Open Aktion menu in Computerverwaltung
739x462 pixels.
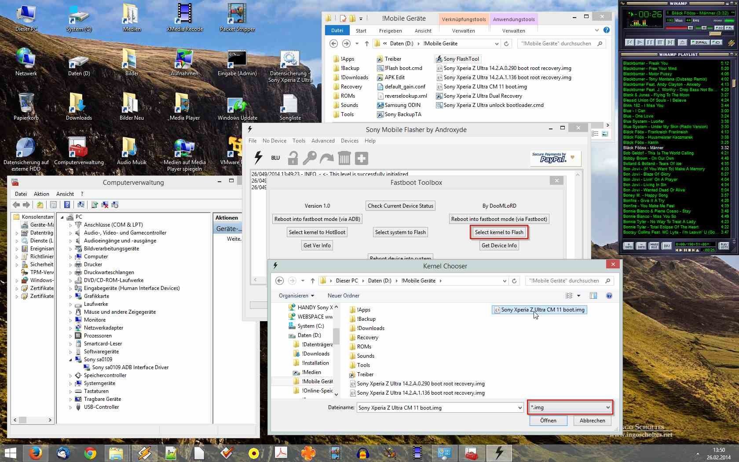[x=41, y=194]
